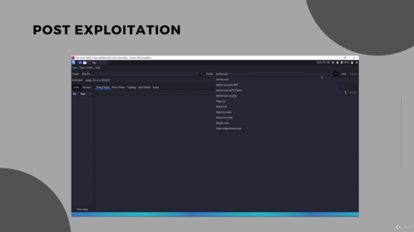Expand the Target history dropdown arrow
This screenshot has height=232, width=414.
pos(201,74)
